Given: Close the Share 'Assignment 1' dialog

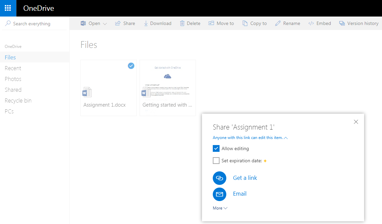Looking at the screenshot, I should coord(356,122).
